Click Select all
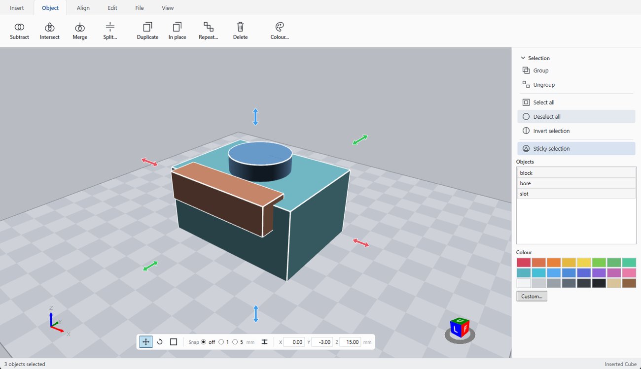 coord(576,102)
